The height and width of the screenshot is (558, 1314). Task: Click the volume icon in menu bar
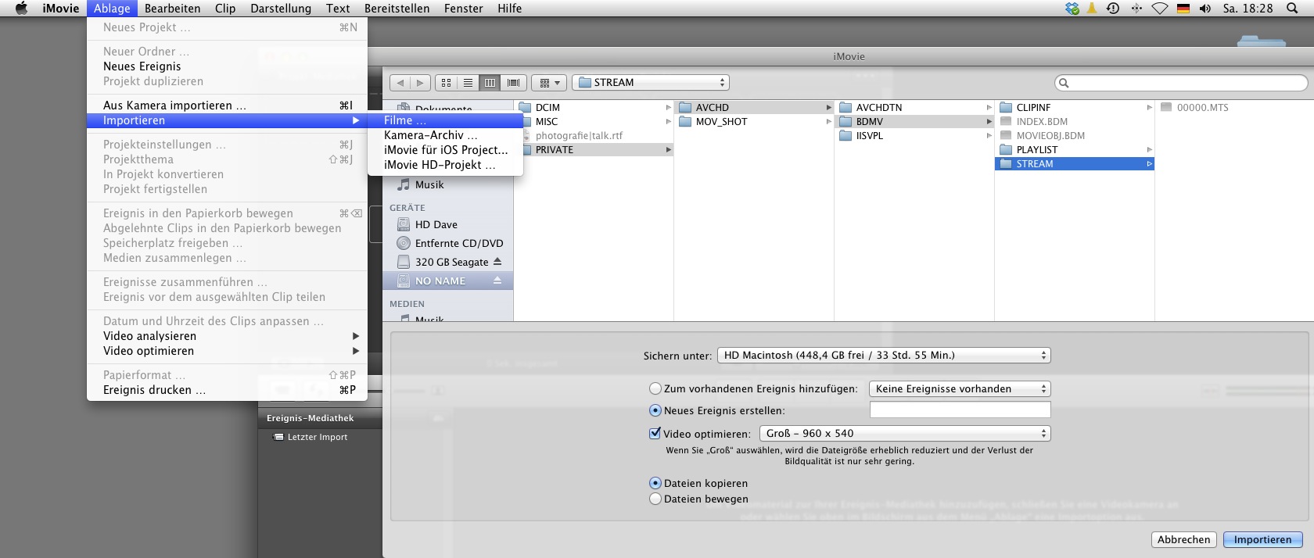(x=1205, y=9)
